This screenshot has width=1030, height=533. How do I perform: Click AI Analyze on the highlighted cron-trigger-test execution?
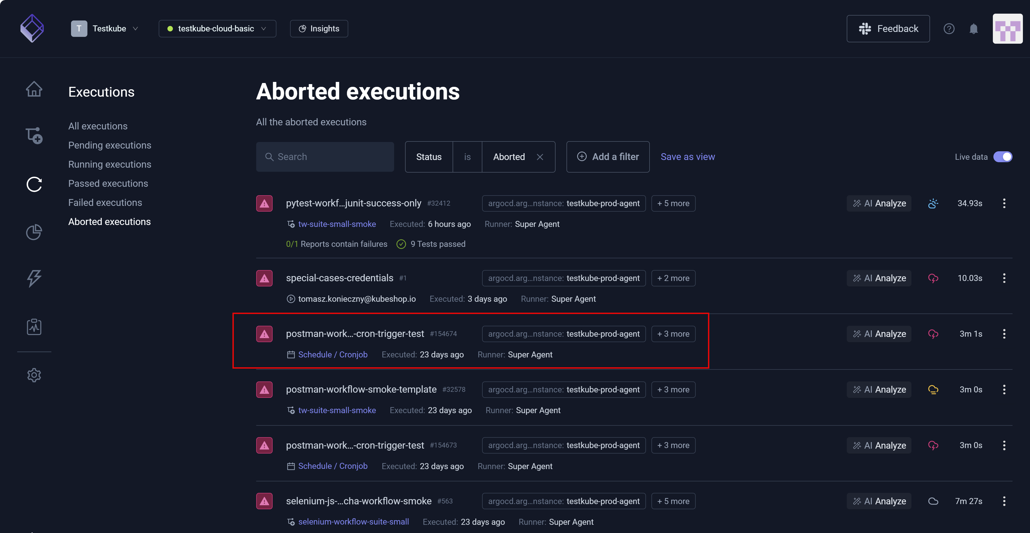[x=879, y=333]
